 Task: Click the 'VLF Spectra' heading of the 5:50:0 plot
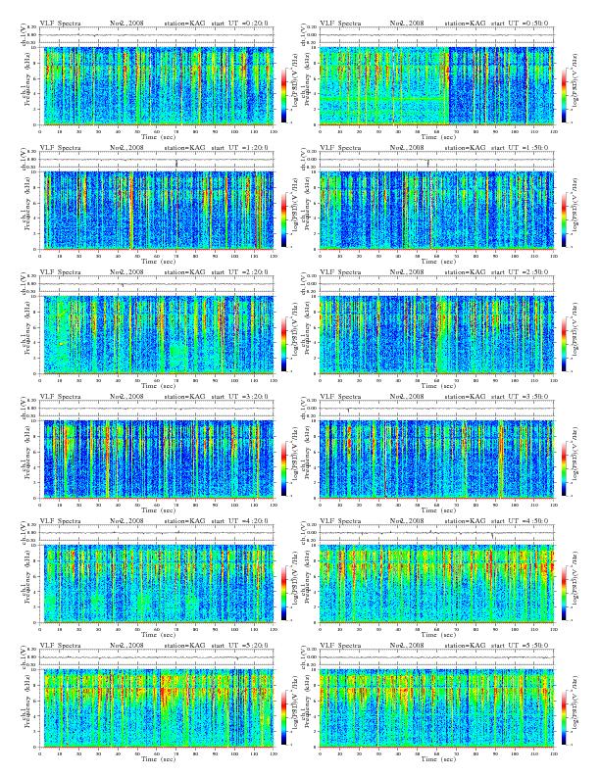point(340,646)
